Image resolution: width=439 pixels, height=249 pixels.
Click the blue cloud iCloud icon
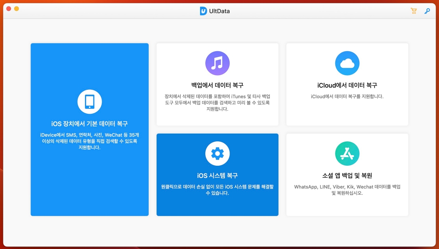click(347, 63)
